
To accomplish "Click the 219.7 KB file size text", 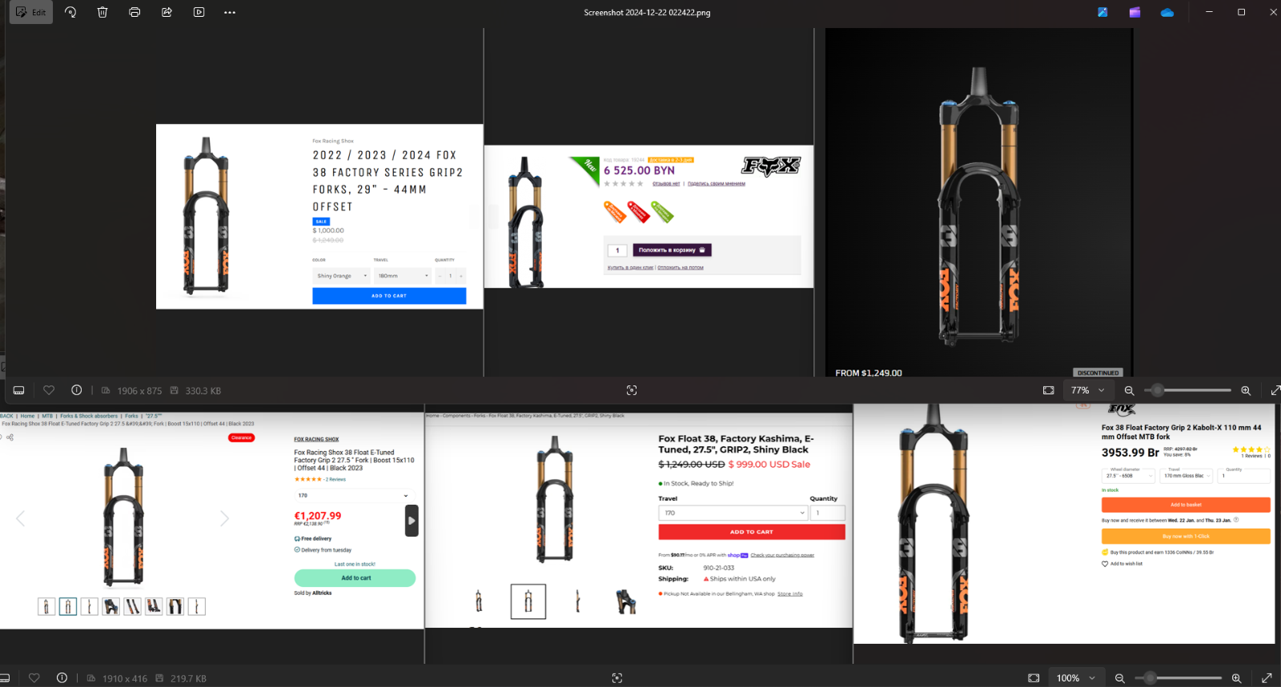I will 188,679.
